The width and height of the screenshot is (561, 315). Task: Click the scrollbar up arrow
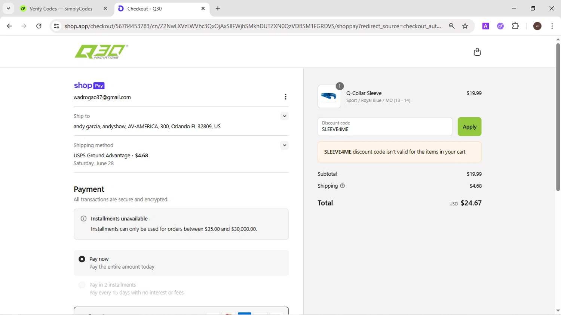coord(558,39)
